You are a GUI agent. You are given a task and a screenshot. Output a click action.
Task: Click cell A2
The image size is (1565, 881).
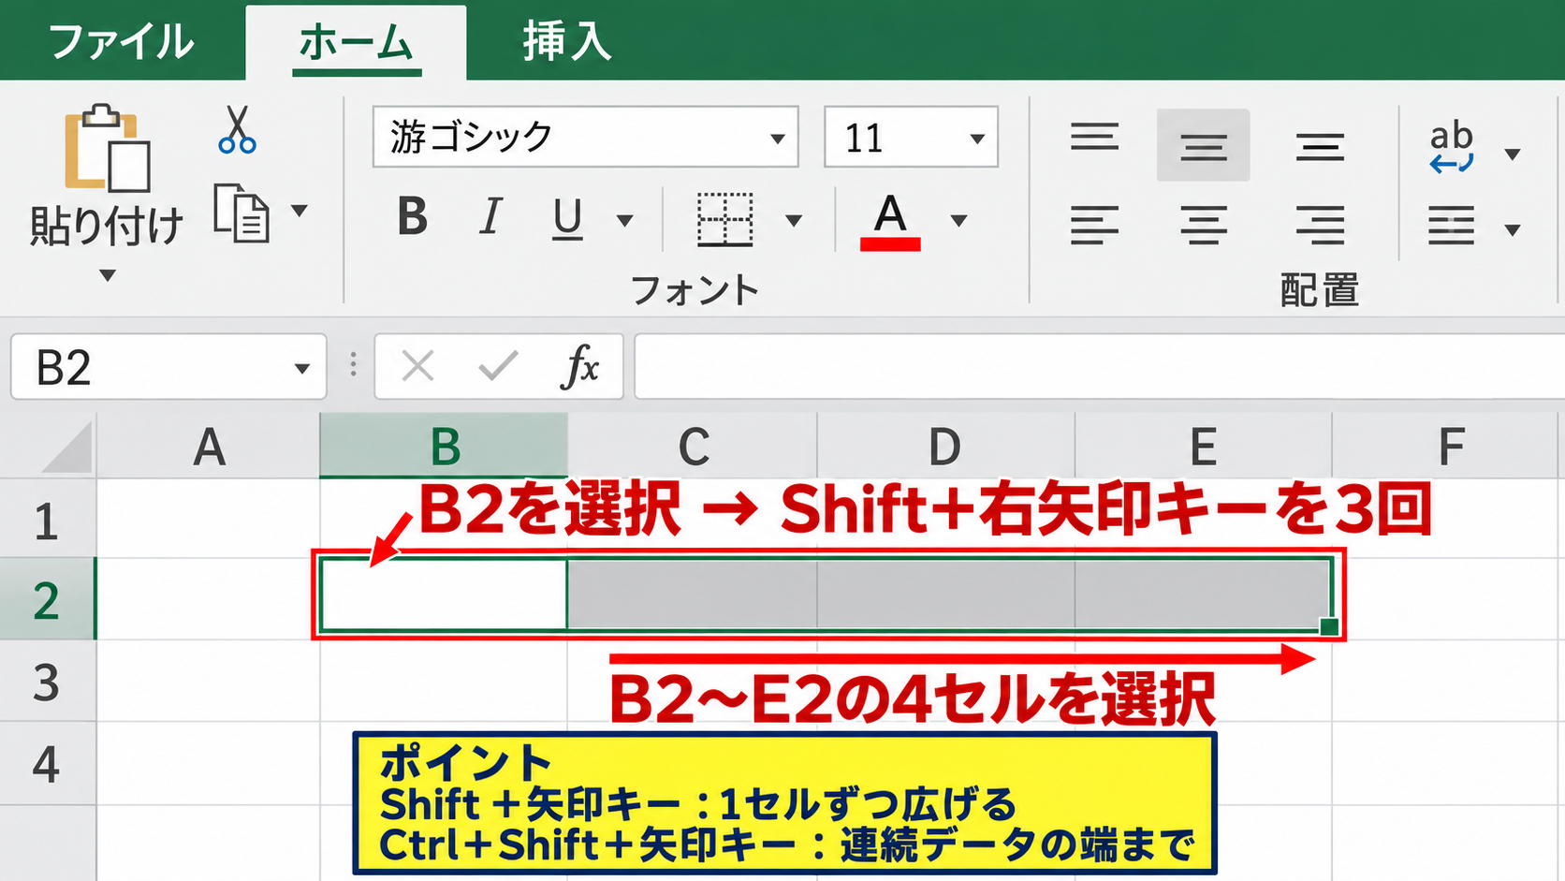[x=209, y=599]
